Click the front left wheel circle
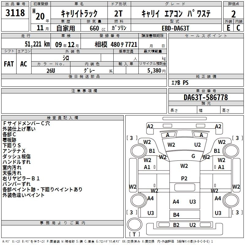This screenshot has height=245, width=245. coord(138,151)
